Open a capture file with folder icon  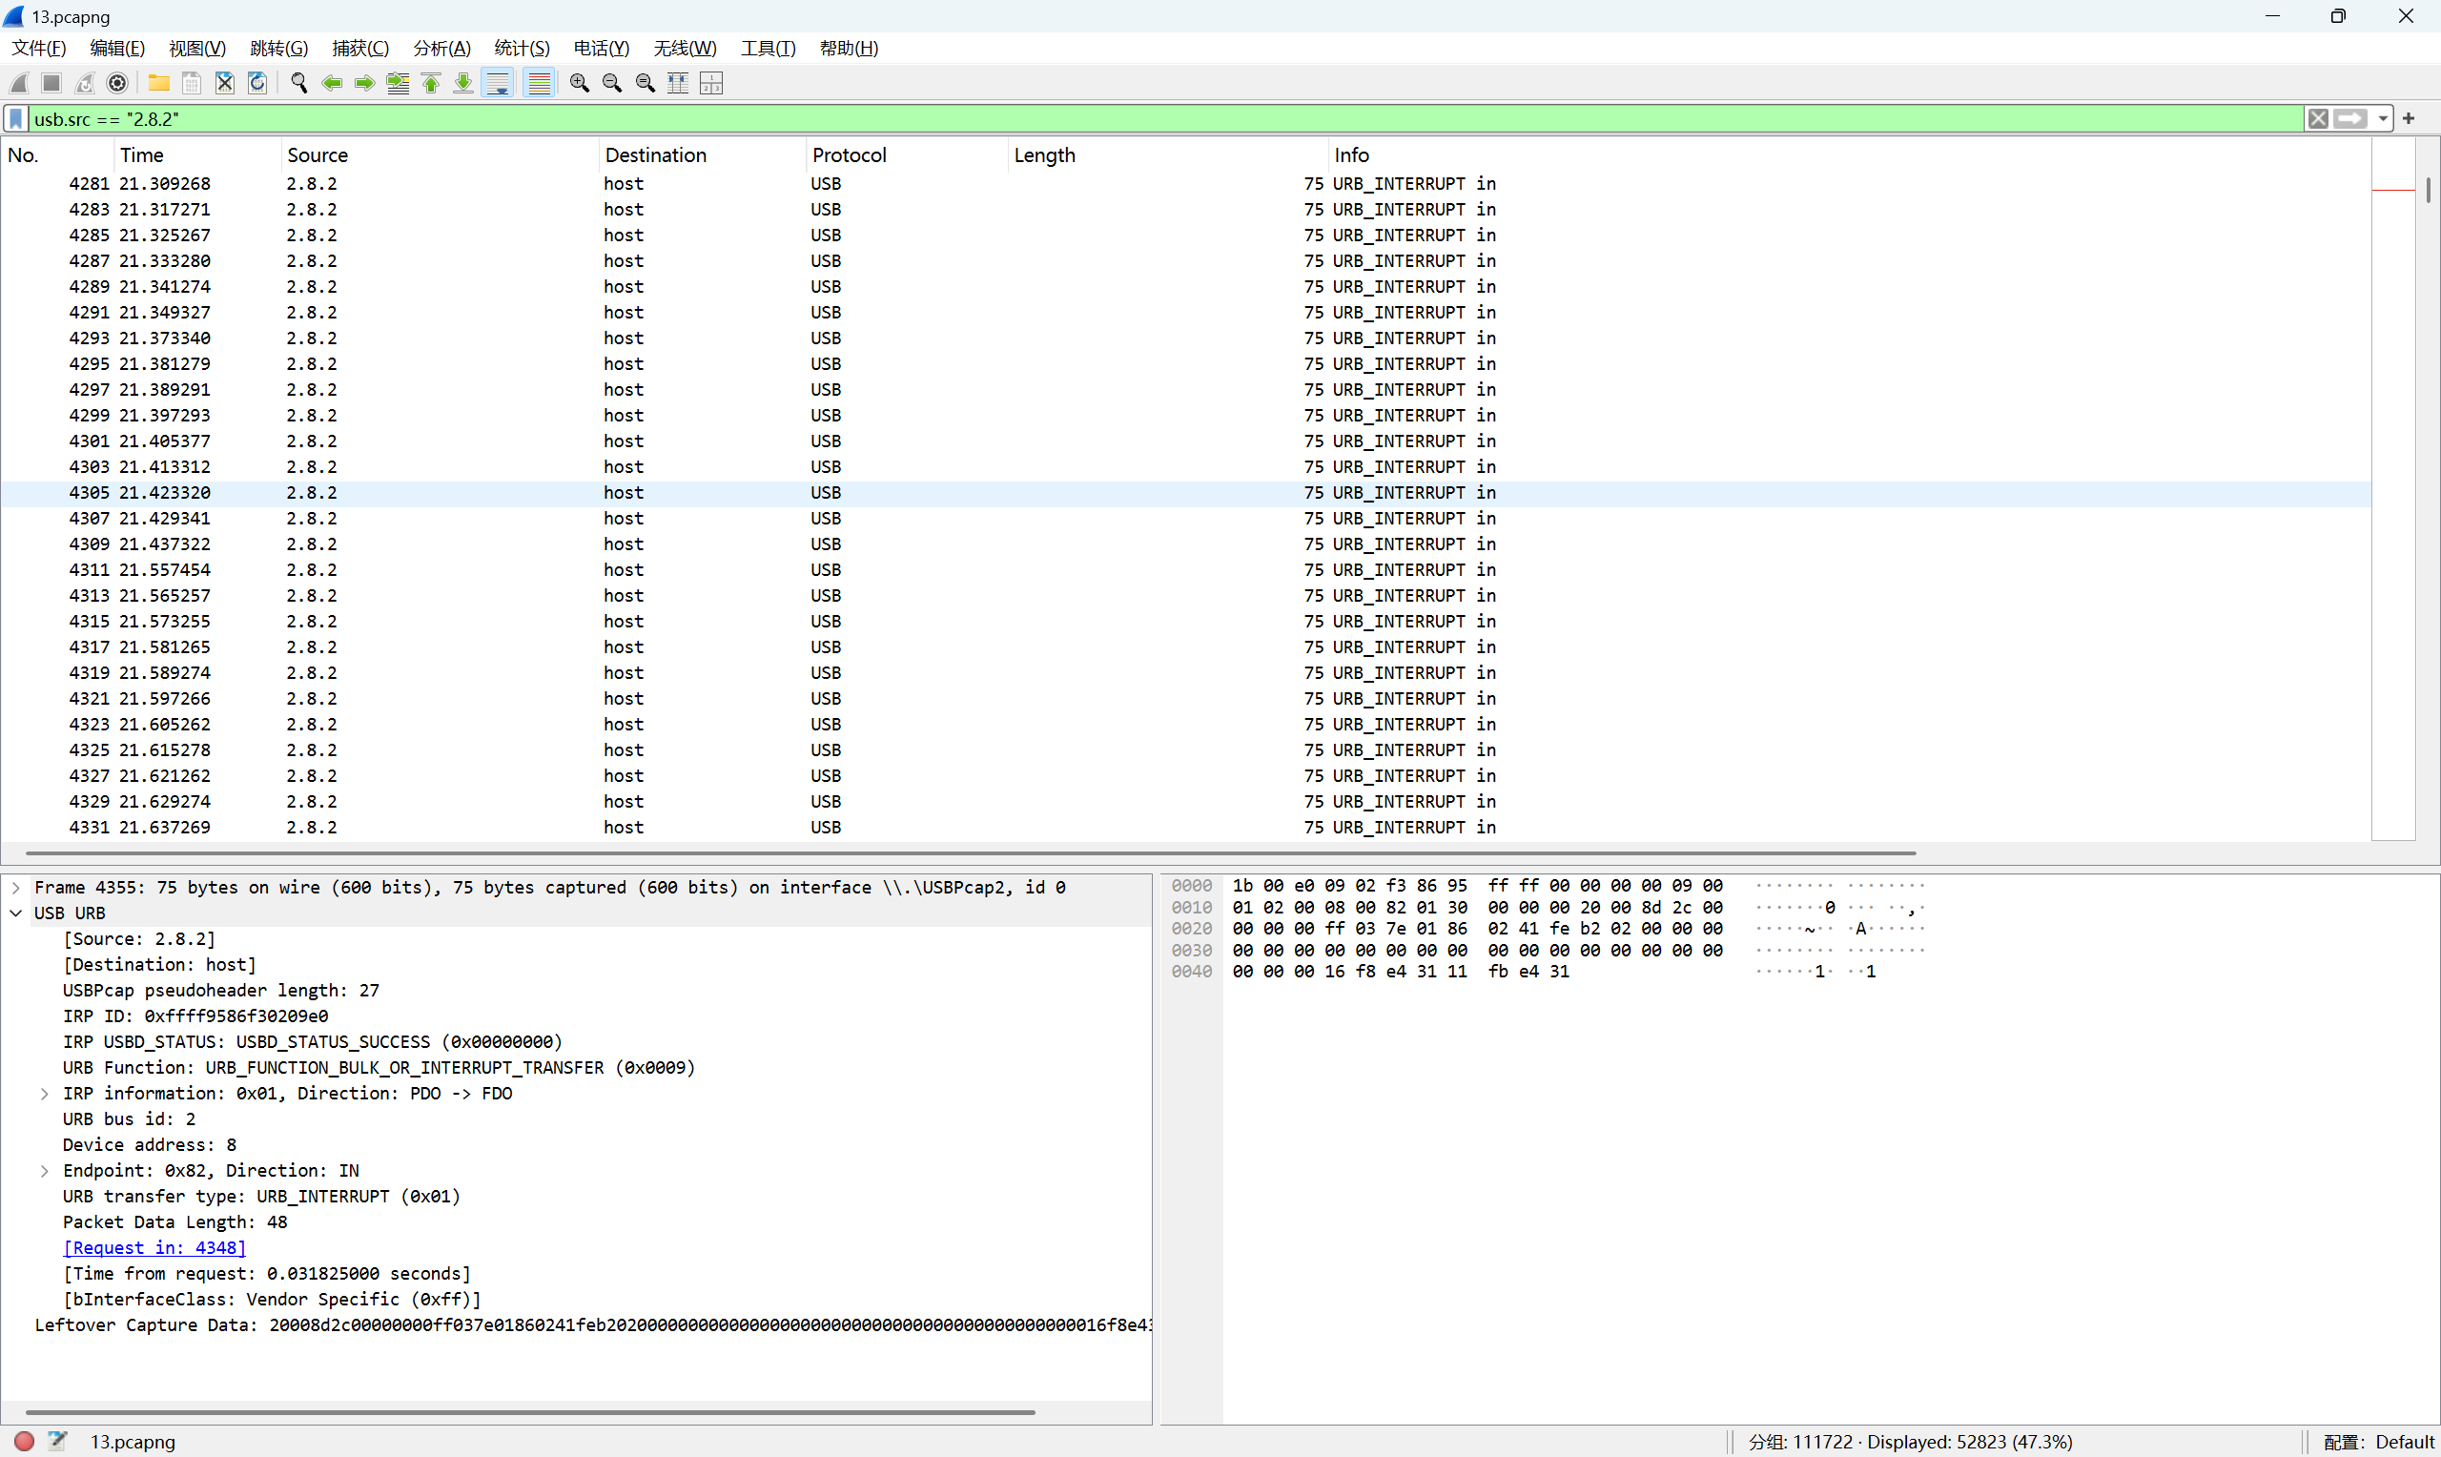[x=158, y=84]
